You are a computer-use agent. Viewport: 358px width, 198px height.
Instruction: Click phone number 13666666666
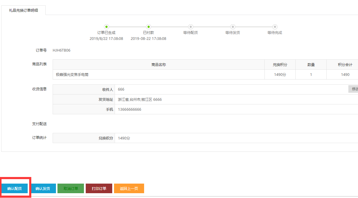click(129, 109)
